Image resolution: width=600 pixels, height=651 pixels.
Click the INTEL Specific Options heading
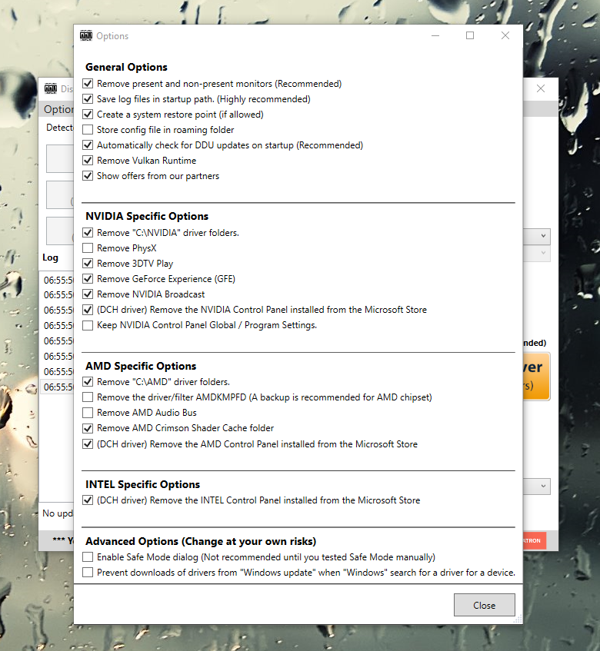pyautogui.click(x=142, y=484)
